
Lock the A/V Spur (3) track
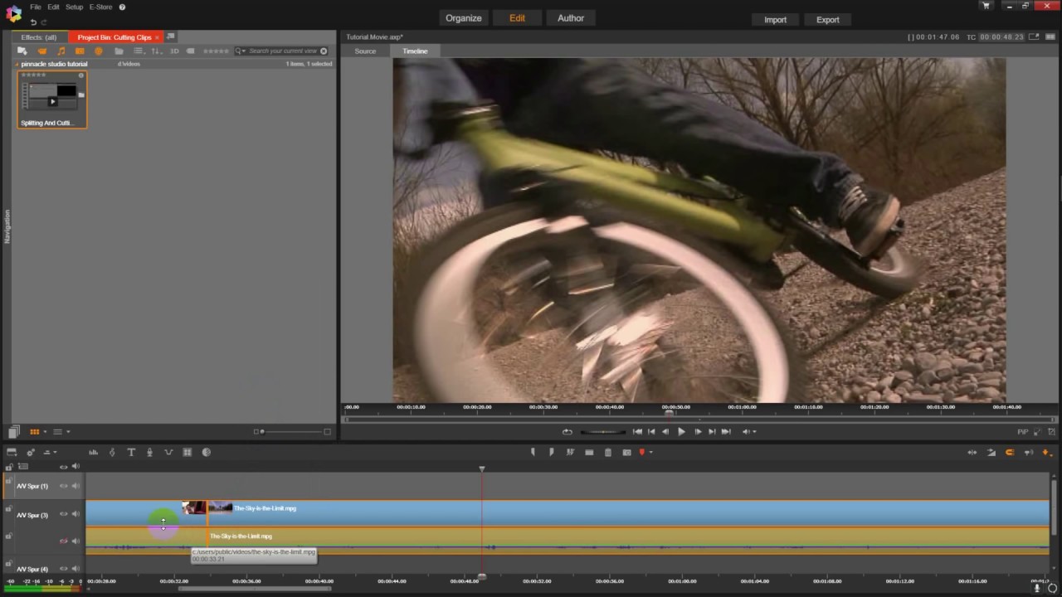click(x=8, y=509)
